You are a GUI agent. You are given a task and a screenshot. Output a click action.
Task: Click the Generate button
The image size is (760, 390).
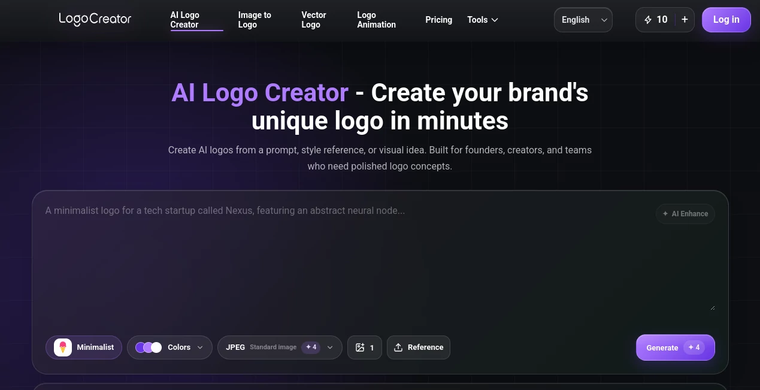point(675,347)
